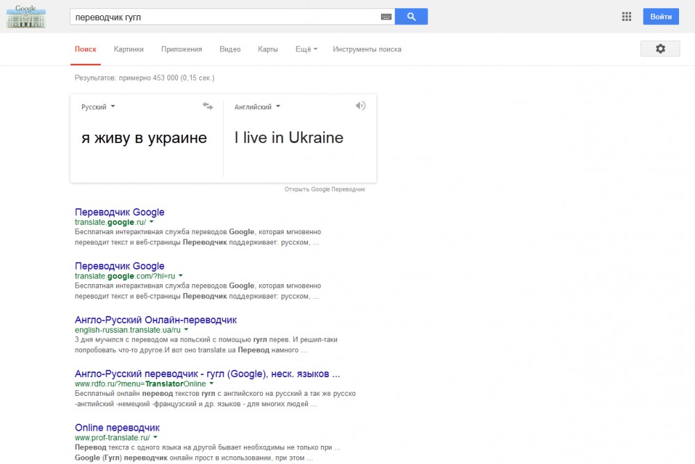
Task: Open the Англо-Русский Онлайн-переводчик result
Action: [156, 320]
